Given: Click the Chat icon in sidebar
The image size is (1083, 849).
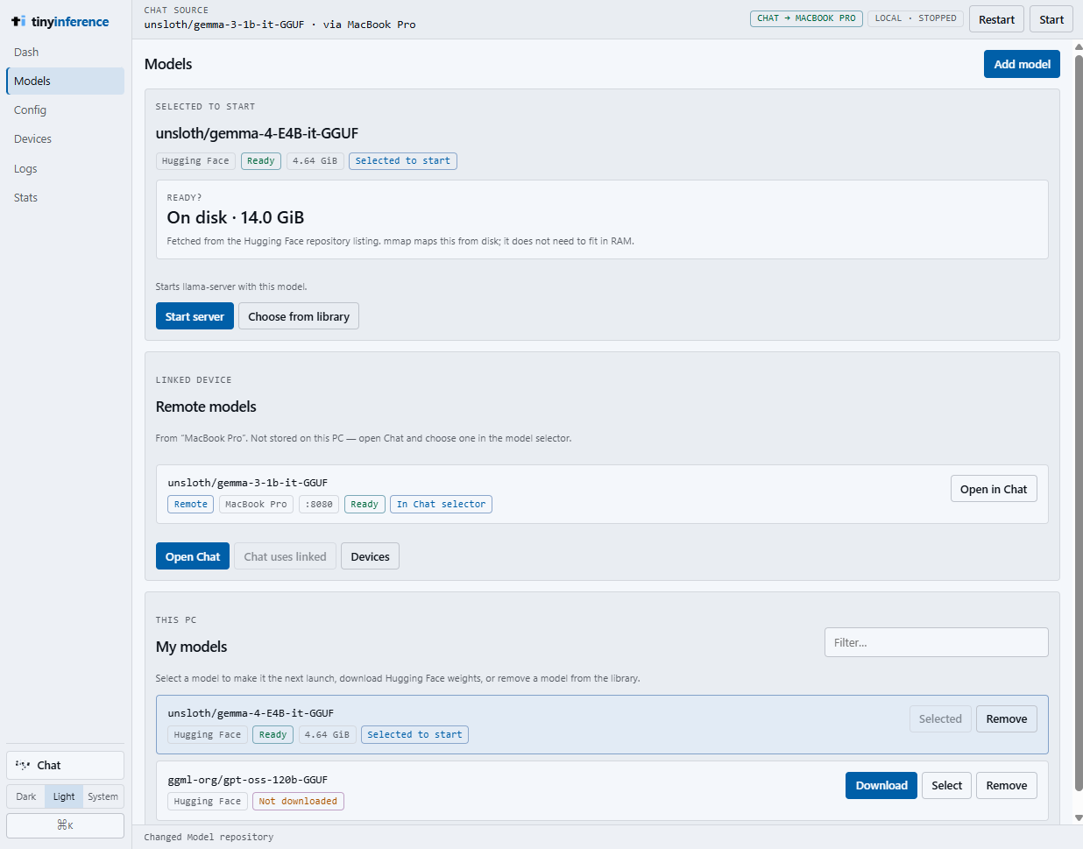Looking at the screenshot, I should [x=23, y=765].
